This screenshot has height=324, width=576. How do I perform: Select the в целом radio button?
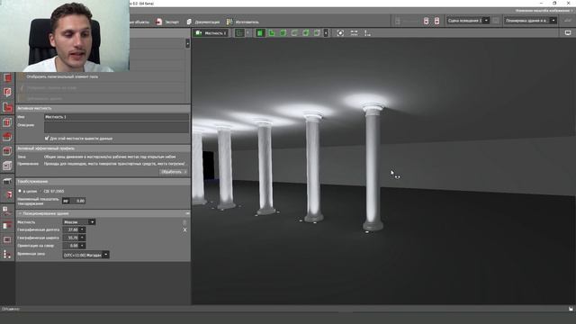(20, 191)
